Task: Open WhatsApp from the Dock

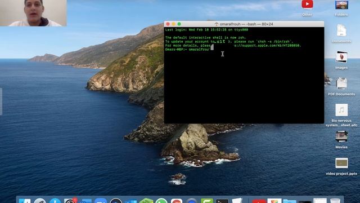Action: 161,201
